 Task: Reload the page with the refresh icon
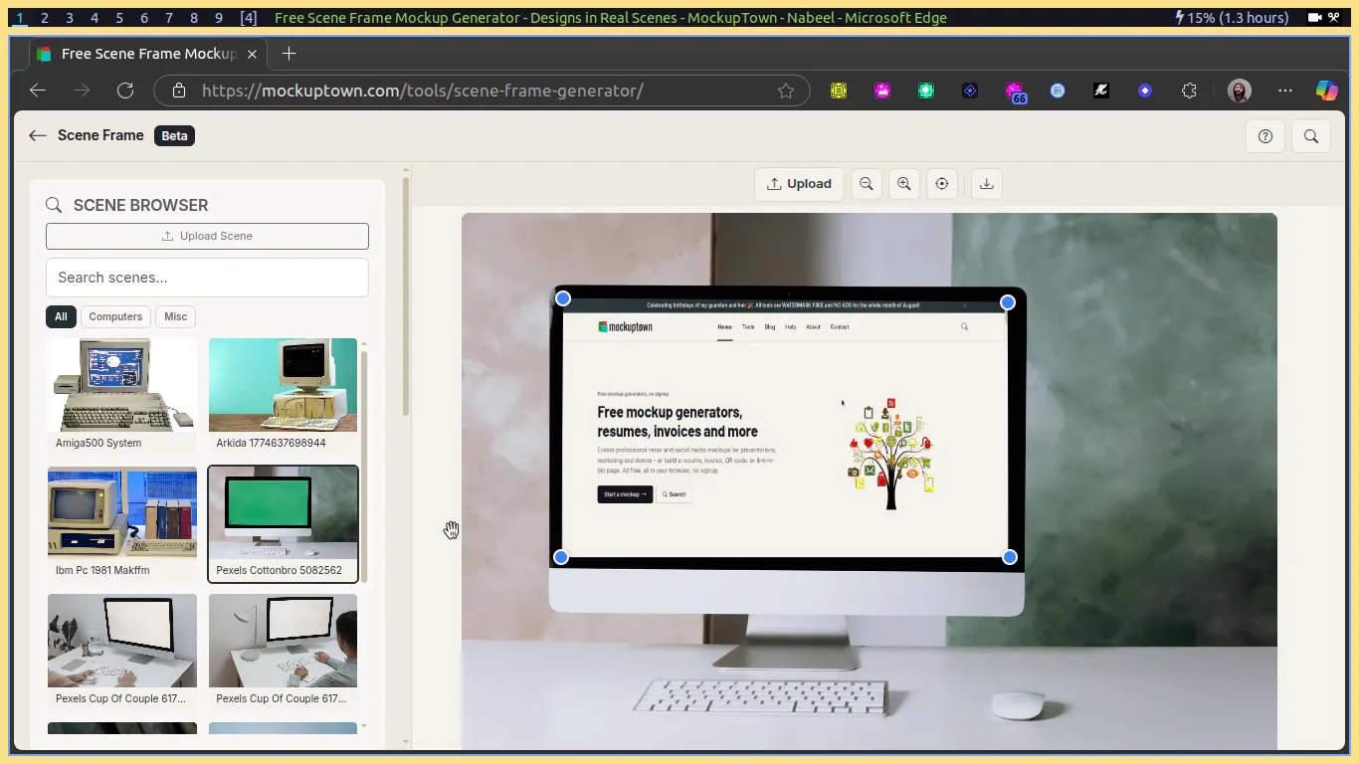pos(125,91)
